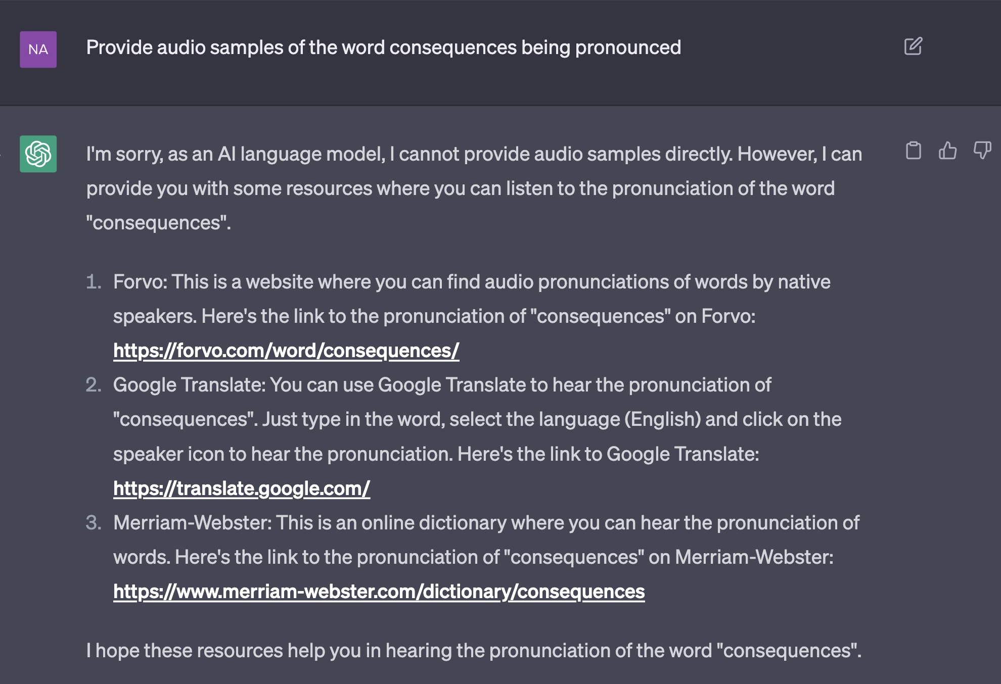Give the response a thumbs up
This screenshot has width=1001, height=684.
point(947,151)
